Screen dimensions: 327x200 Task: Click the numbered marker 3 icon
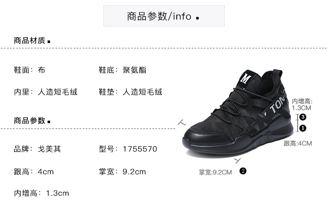303,117
